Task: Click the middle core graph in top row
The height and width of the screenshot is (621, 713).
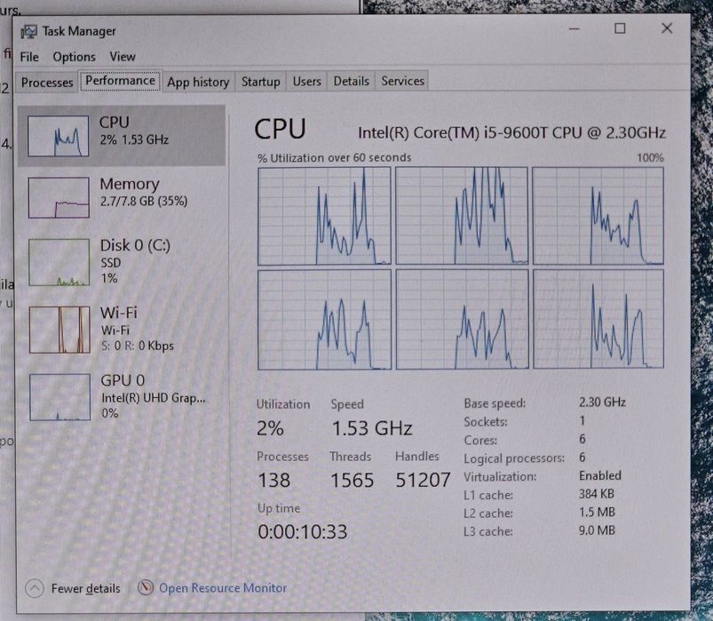Action: coord(462,216)
